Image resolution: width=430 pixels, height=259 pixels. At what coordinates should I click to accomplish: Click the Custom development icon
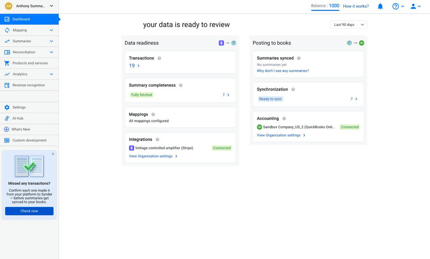(x=7, y=141)
